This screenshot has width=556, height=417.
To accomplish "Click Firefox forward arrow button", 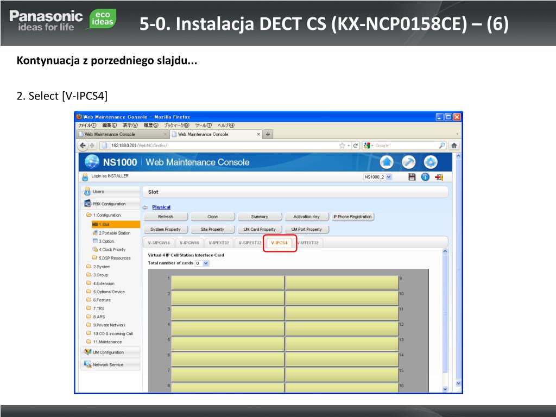I will 92,146.
